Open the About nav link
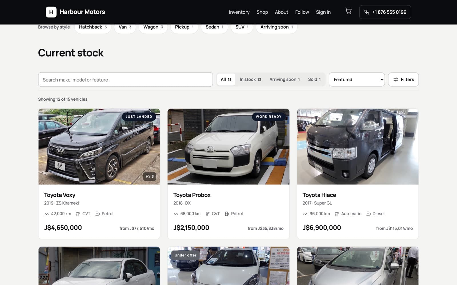The height and width of the screenshot is (285, 457). (281, 12)
